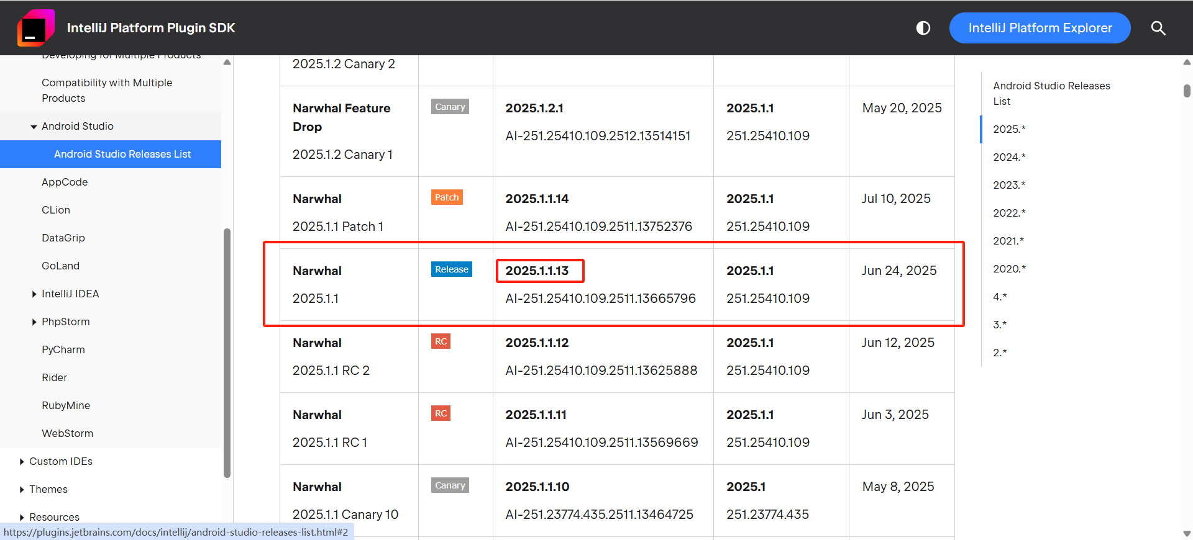Click the blue Release badge
Screen dimensions: 1193x540
452,269
